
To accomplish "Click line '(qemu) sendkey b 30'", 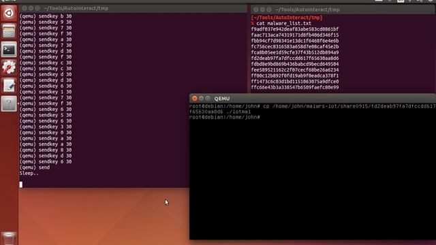I will (x=46, y=16).
